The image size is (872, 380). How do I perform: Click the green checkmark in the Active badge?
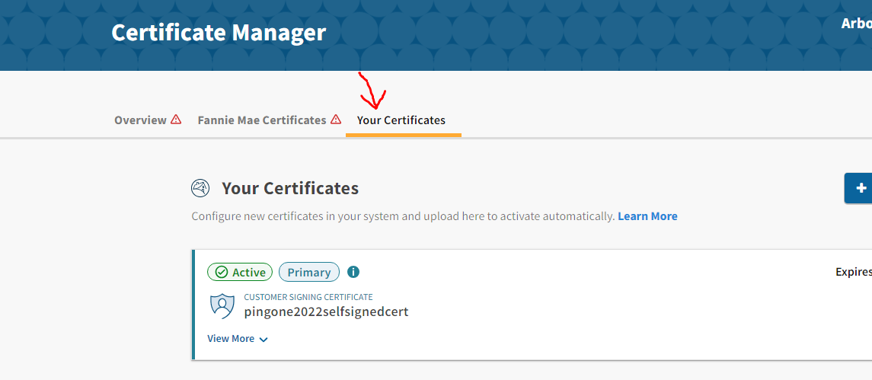(222, 273)
